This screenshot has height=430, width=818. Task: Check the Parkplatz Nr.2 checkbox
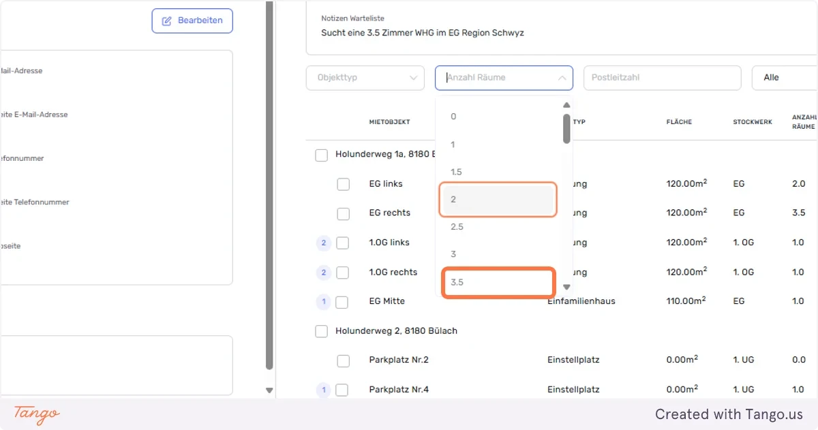point(343,360)
